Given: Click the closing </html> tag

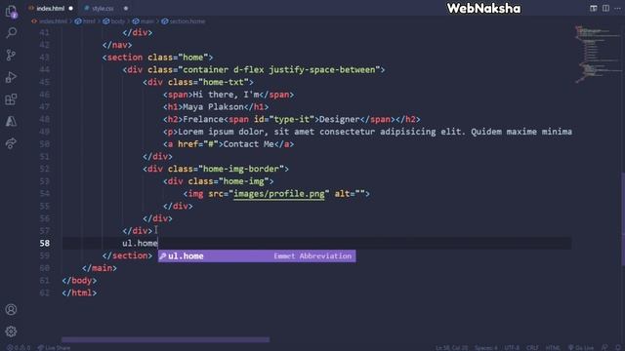Looking at the screenshot, I should point(79,292).
